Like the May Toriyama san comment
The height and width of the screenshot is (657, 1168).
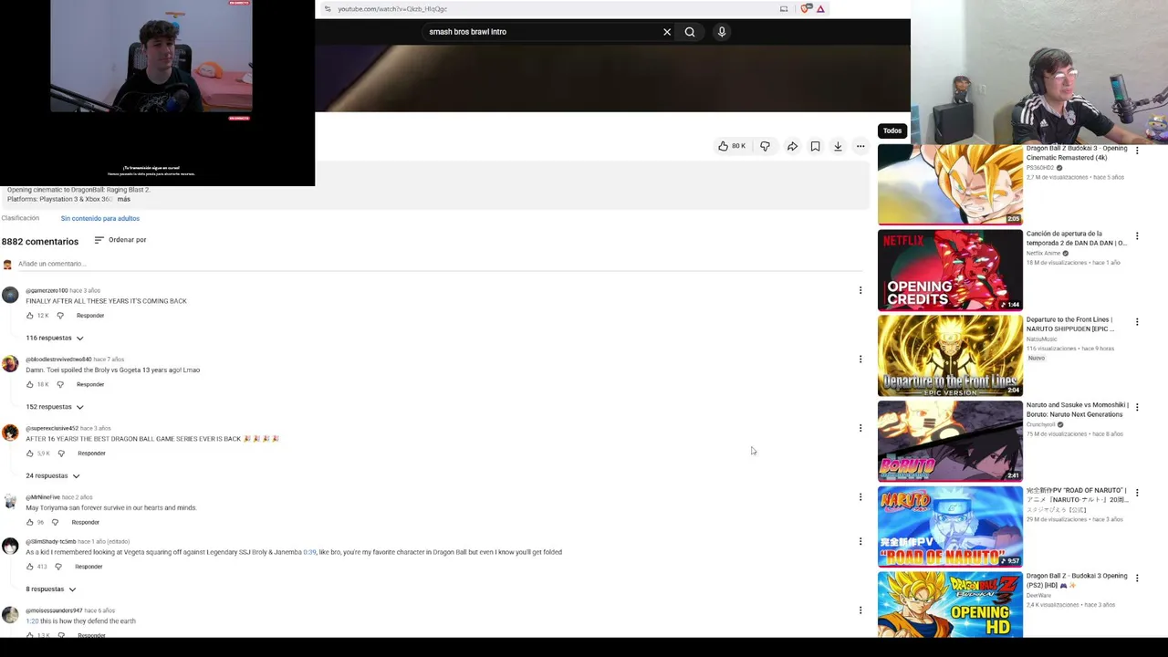(29, 522)
